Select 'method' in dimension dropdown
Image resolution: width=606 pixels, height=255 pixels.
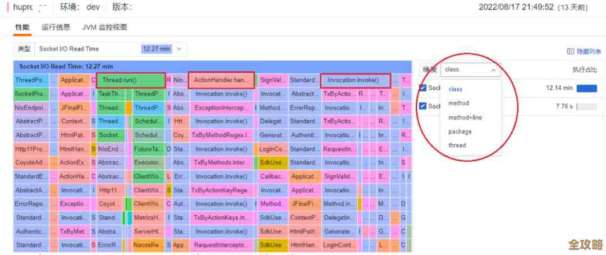pos(458,103)
